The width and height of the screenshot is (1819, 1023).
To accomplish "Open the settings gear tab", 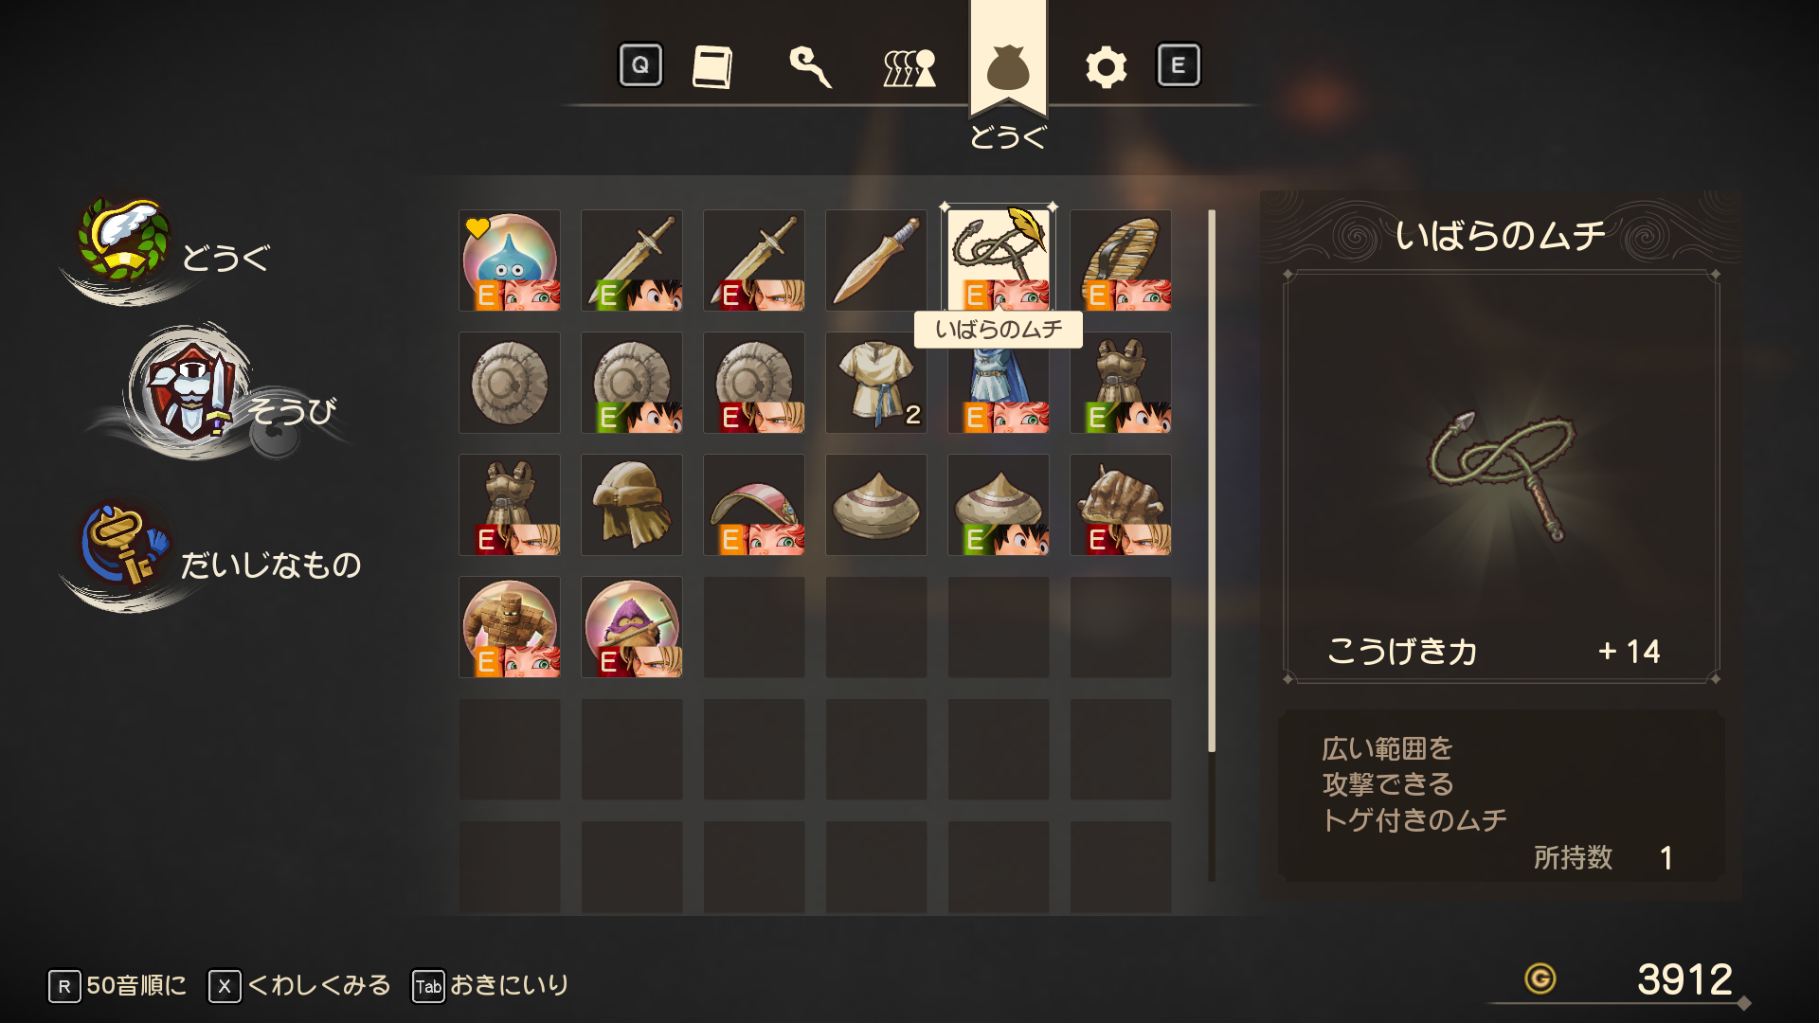I will point(1106,67).
